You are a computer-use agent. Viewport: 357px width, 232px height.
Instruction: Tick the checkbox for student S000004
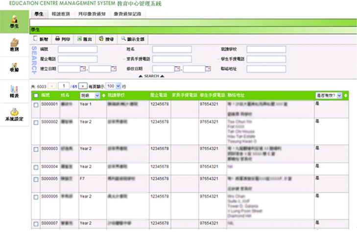tap(36, 168)
